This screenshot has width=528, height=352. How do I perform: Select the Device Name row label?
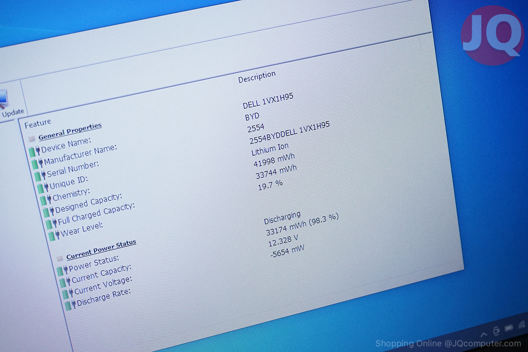(x=66, y=144)
